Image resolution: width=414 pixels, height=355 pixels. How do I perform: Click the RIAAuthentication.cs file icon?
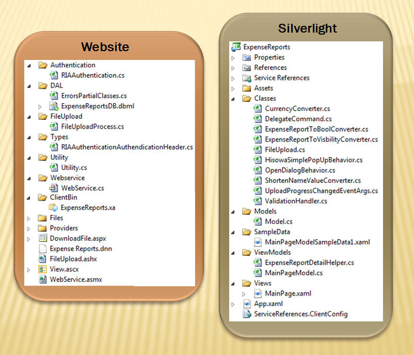pyautogui.click(x=54, y=75)
